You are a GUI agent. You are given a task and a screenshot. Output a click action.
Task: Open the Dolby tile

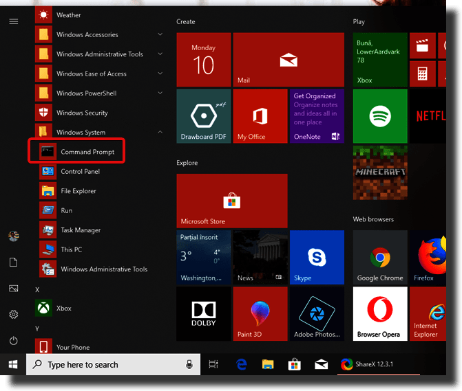coord(204,313)
